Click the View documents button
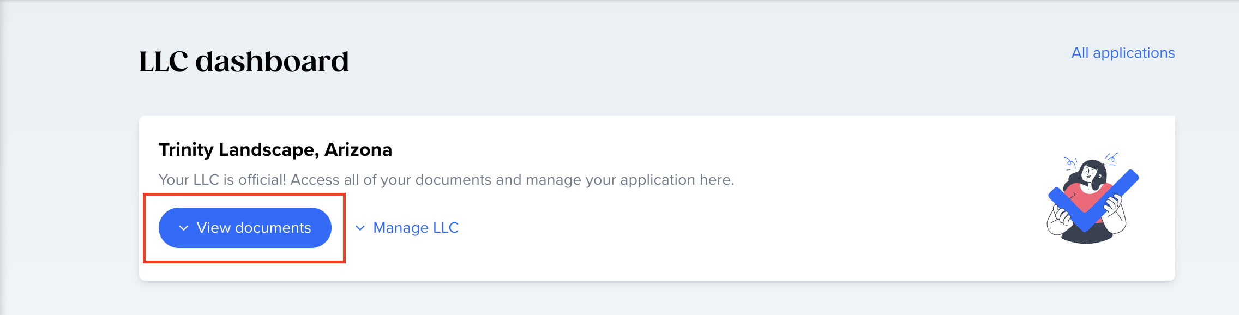The image size is (1239, 315). tap(245, 228)
